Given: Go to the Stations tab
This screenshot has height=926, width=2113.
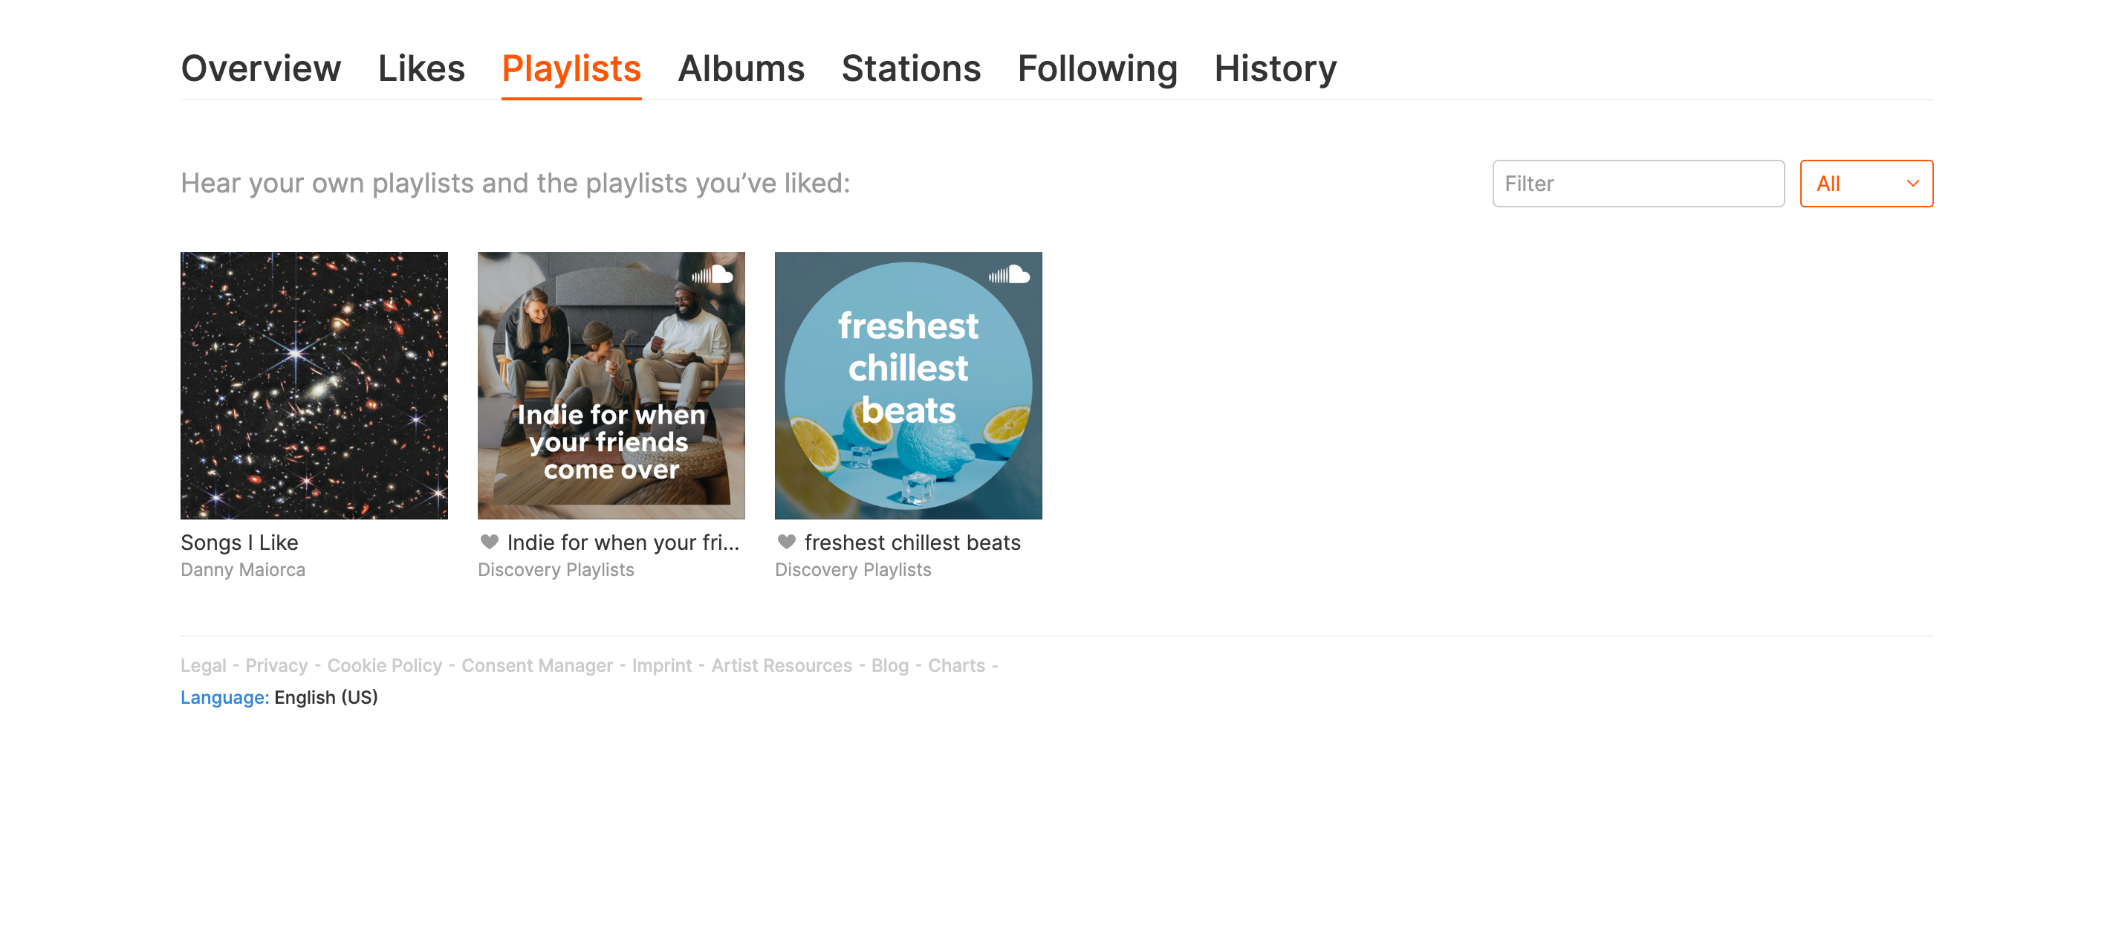Looking at the screenshot, I should click(910, 68).
